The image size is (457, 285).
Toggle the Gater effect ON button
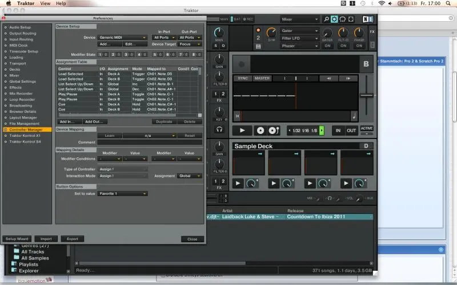point(328,46)
